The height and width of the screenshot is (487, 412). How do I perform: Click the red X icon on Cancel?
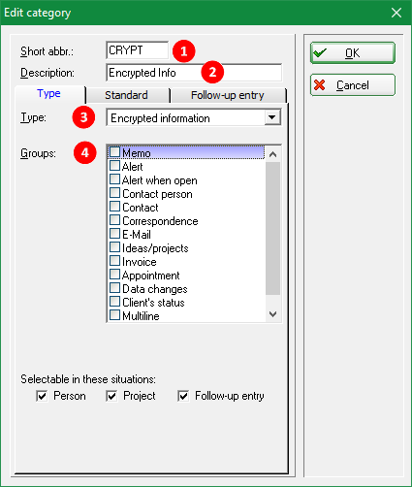[x=320, y=85]
